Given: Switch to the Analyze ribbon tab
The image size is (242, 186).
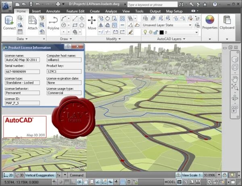Looking at the screenshot, I should pos(111,11).
